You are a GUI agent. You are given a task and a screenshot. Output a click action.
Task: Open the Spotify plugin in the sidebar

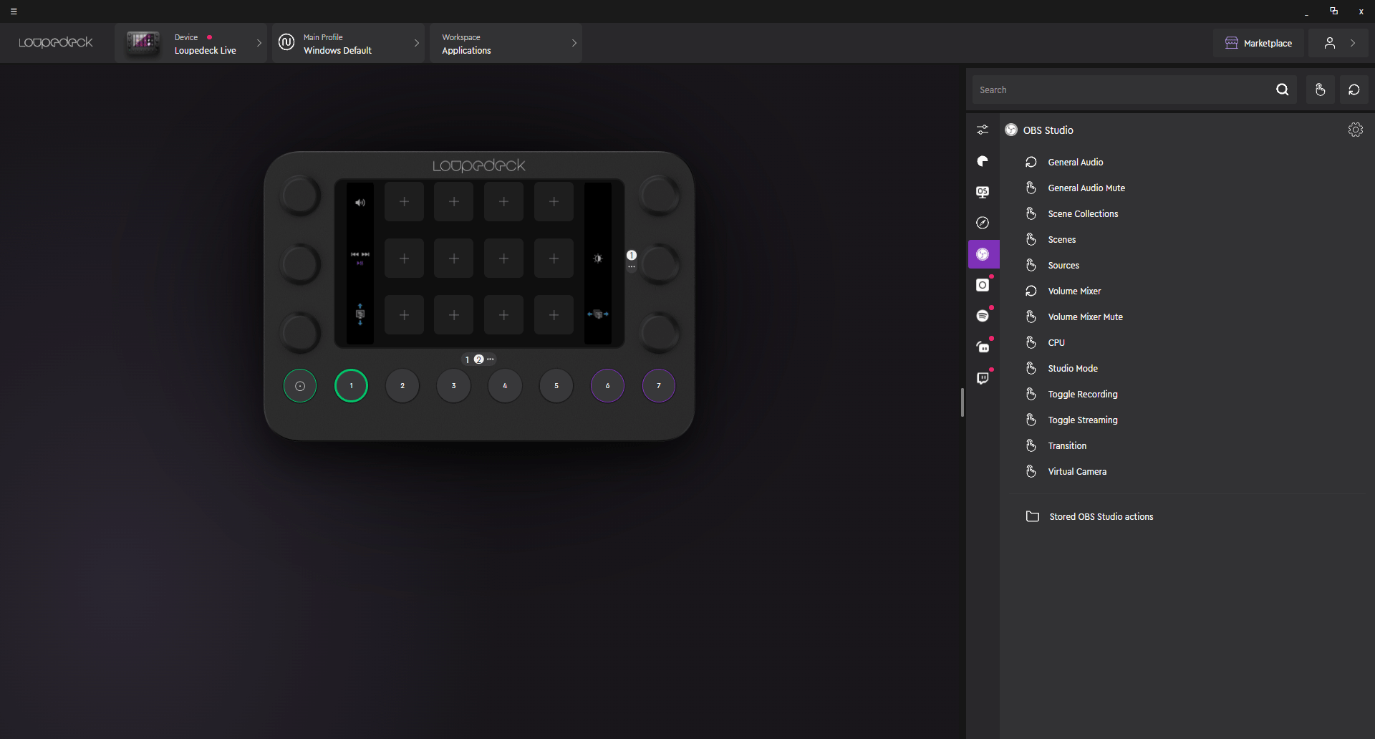pos(983,316)
